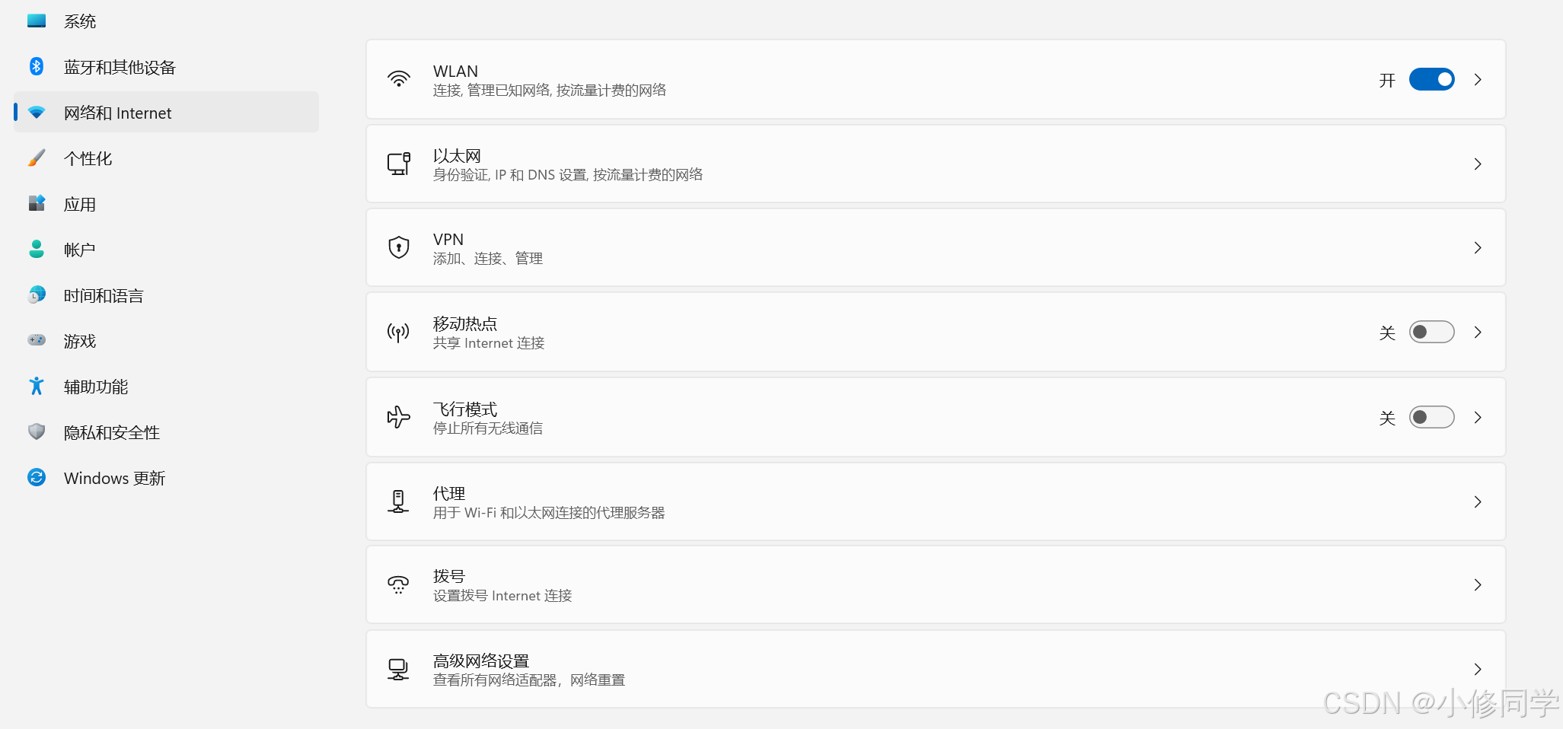Open 隐私和安全性 settings

click(166, 432)
